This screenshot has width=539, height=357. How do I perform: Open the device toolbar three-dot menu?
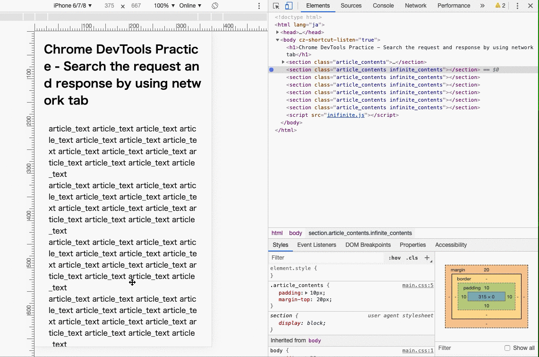pos(259,6)
